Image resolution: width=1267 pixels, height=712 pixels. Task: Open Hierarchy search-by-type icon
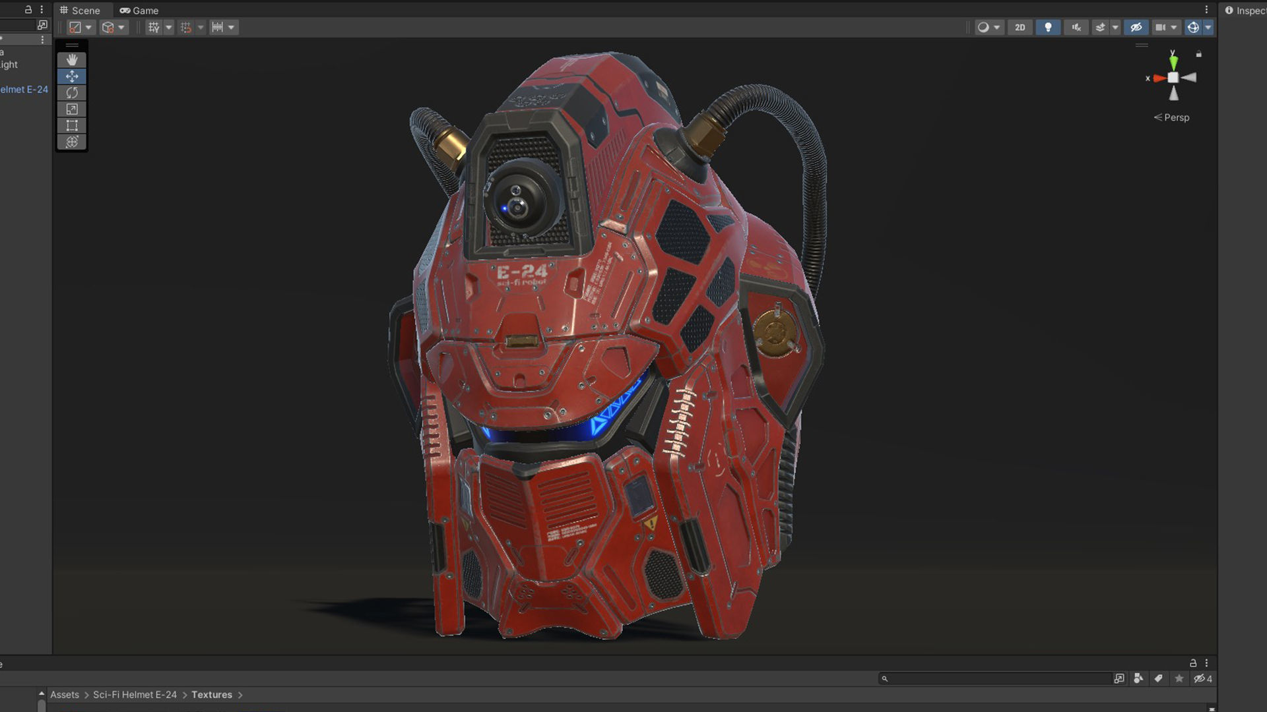[42, 25]
